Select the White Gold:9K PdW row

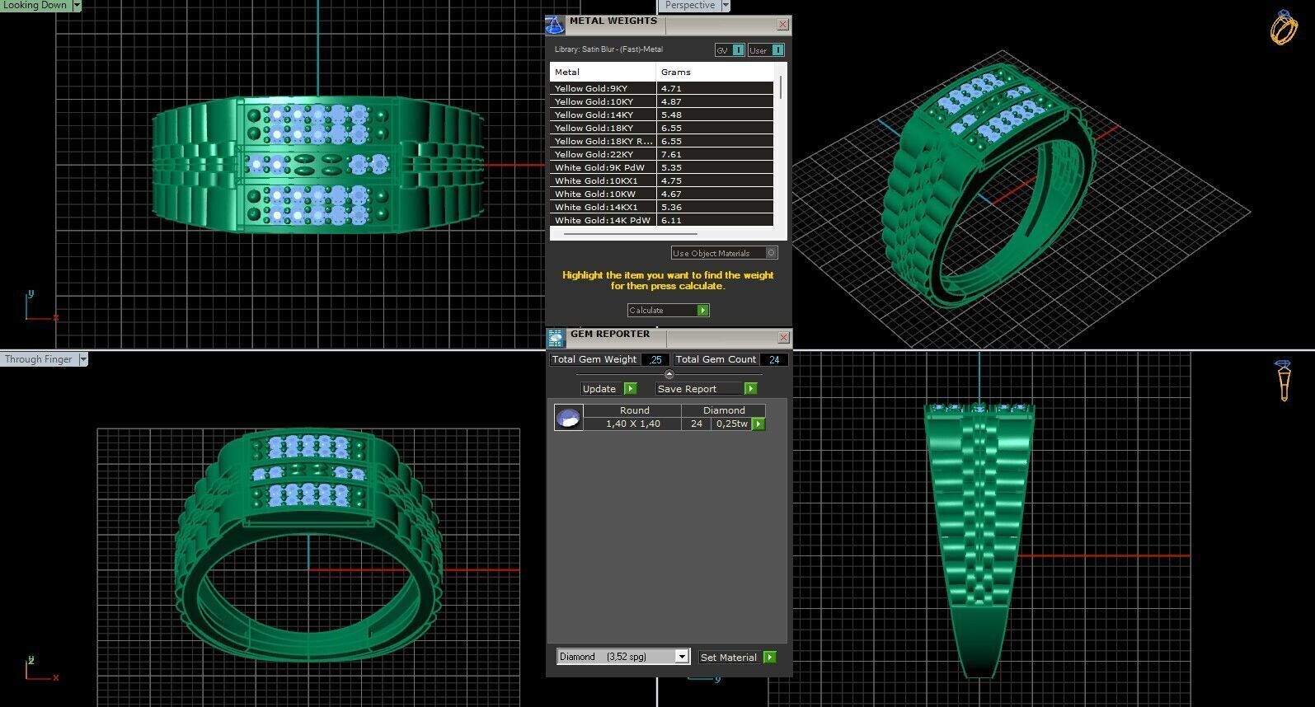coord(662,167)
